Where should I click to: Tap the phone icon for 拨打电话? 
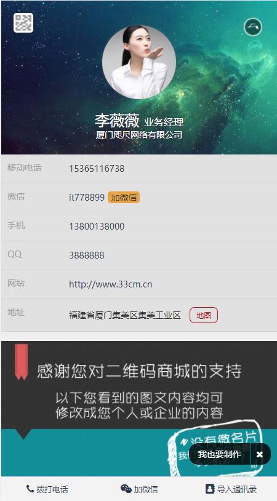pyautogui.click(x=30, y=489)
